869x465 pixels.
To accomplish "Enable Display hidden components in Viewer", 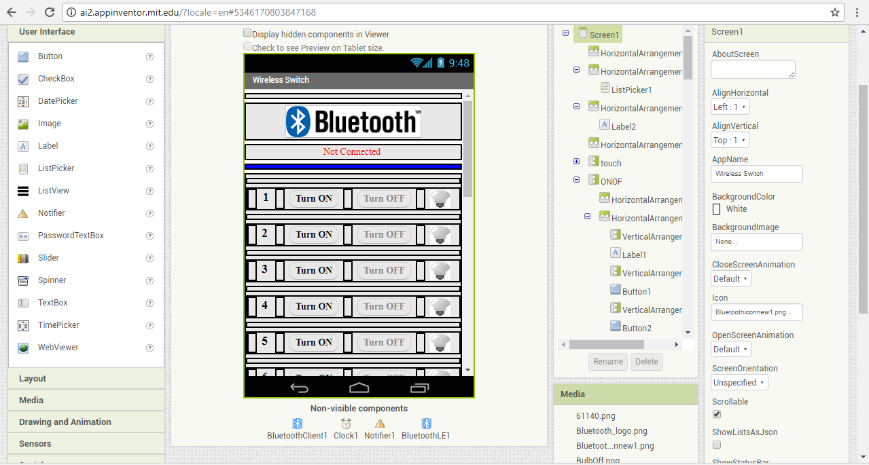I will click(x=247, y=33).
